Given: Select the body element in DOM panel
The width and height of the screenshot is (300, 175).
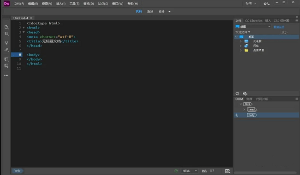Looking at the screenshot, I should point(252,115).
